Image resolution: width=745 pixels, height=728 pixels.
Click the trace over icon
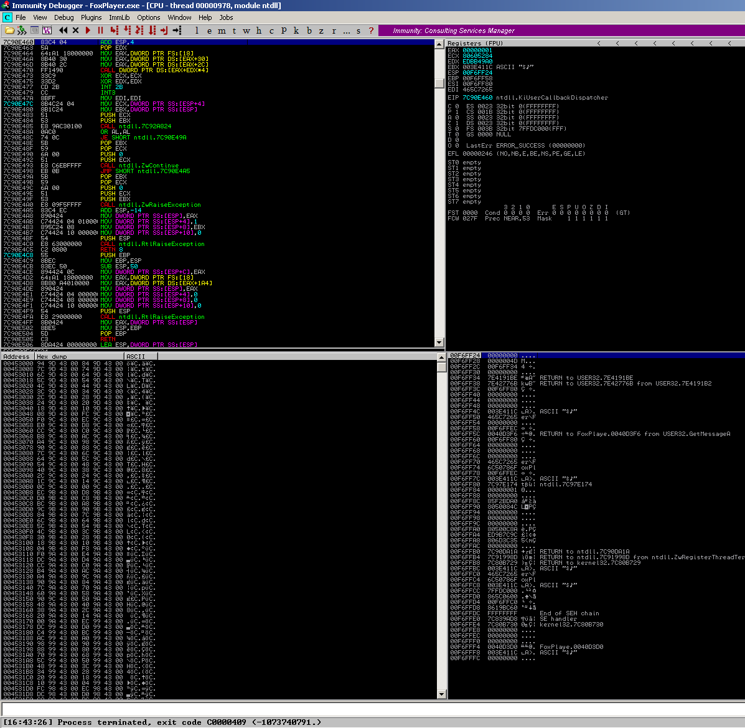coord(152,31)
